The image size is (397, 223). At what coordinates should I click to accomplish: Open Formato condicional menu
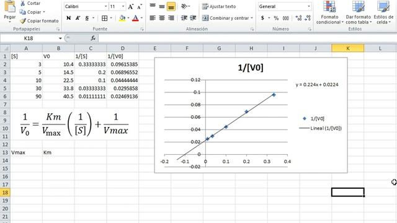pyautogui.click(x=329, y=12)
